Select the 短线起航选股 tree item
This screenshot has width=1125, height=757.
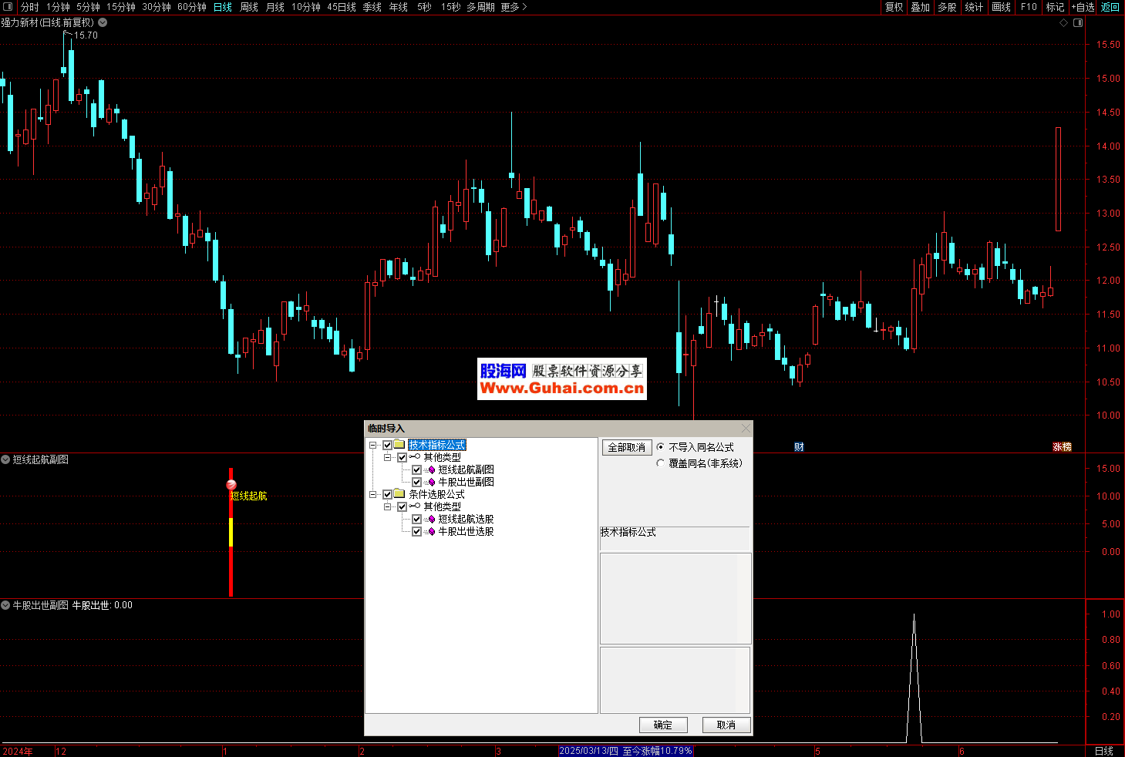[x=466, y=519]
